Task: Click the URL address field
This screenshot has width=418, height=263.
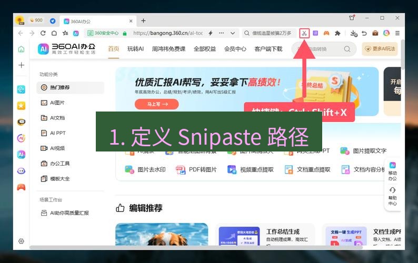Action: click(168, 33)
